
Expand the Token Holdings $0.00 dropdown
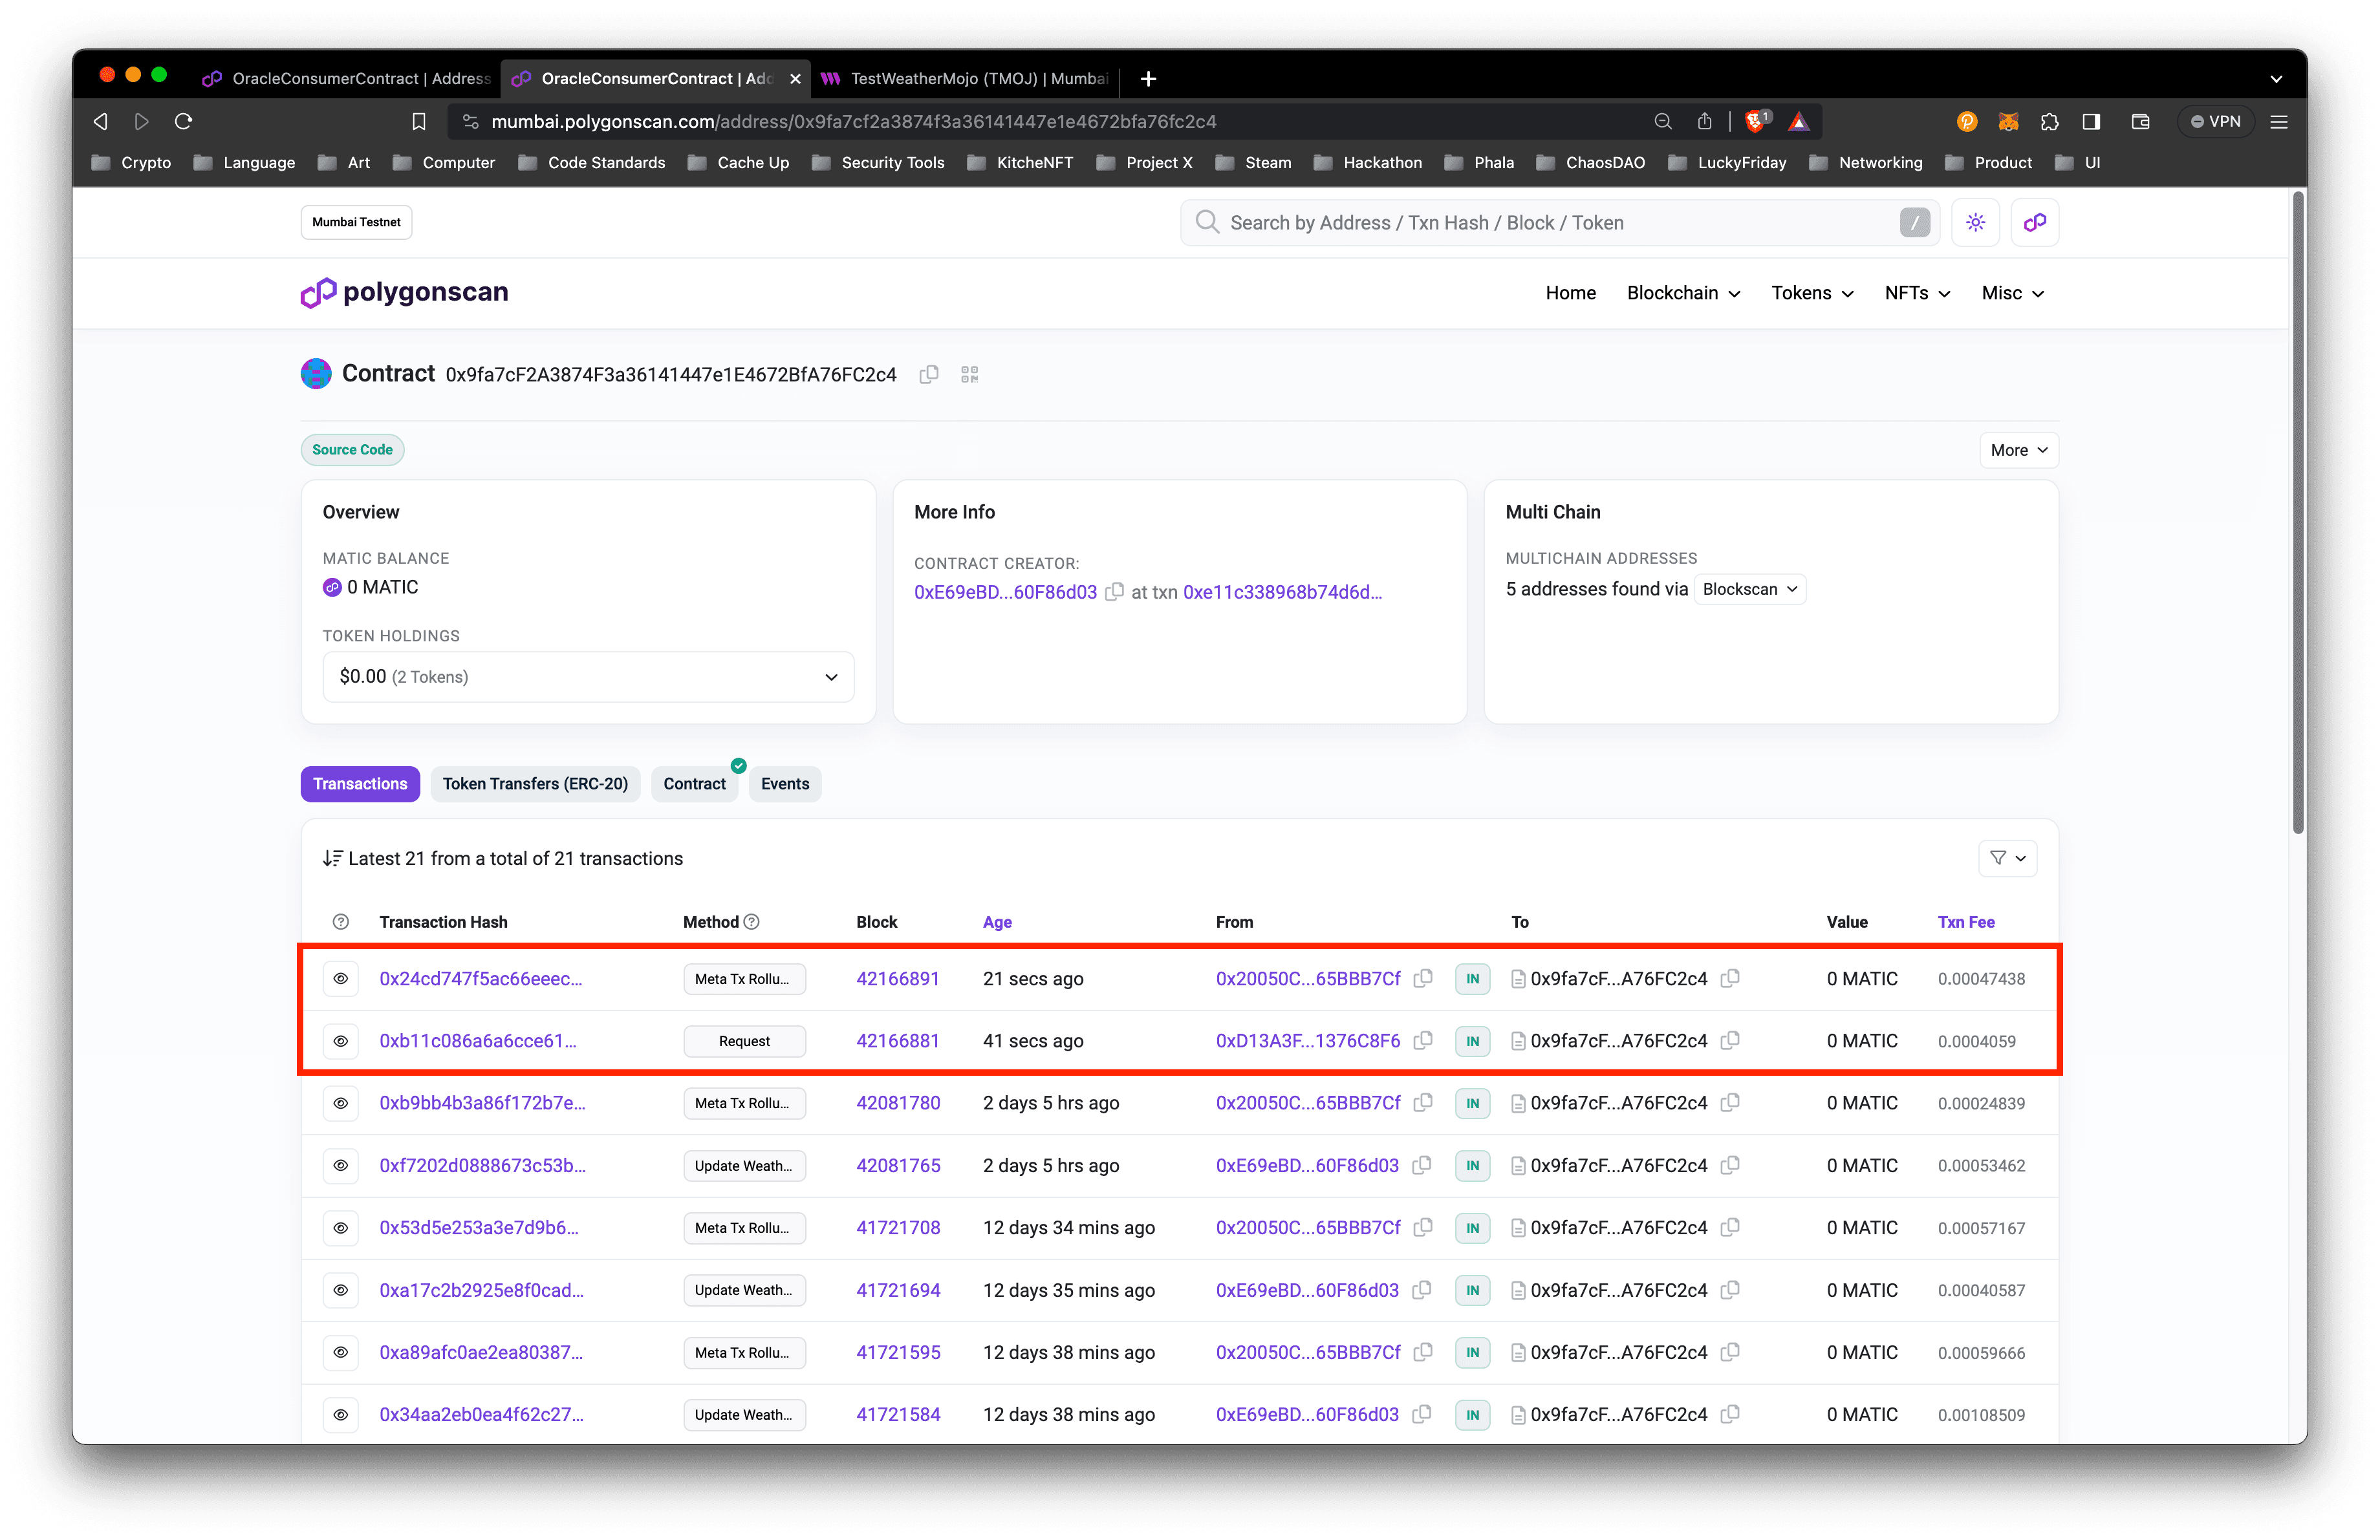point(588,676)
